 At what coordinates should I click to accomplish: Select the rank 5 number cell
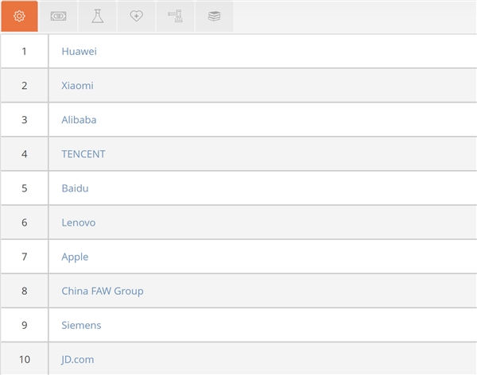(x=25, y=188)
